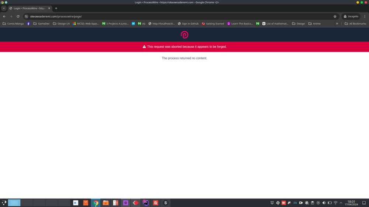Bookmark this page with the star icon
Image resolution: width=369 pixels, height=207 pixels.
335,17
